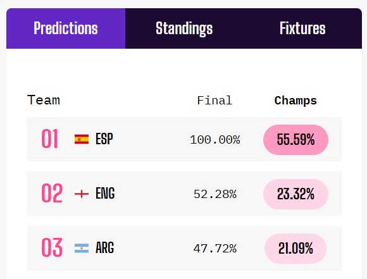Select the ARG team name
Viewport: 367px width, 279px height.
105,247
